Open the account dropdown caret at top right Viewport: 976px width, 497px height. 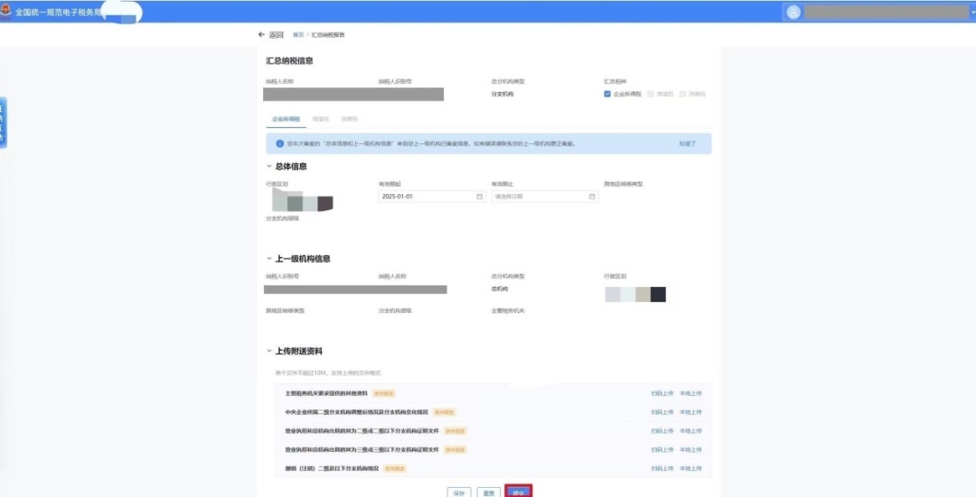coord(972,13)
